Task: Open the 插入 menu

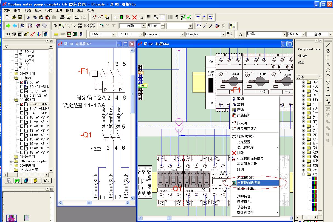Action: pos(38,10)
